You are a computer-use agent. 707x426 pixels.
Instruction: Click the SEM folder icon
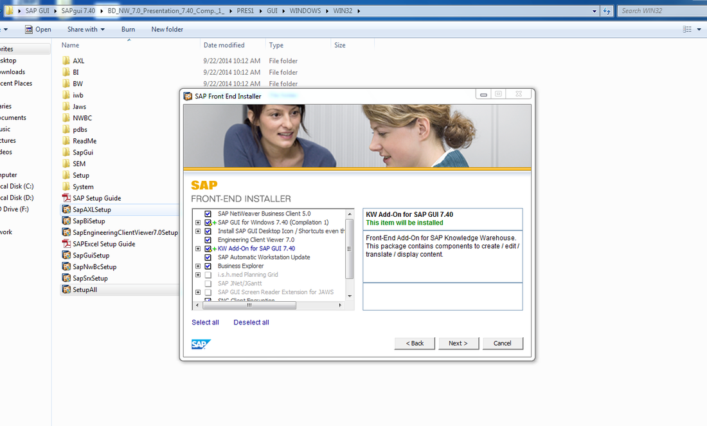(x=66, y=163)
